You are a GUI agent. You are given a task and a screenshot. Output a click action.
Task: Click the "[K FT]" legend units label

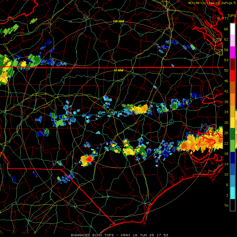coord(223,18)
